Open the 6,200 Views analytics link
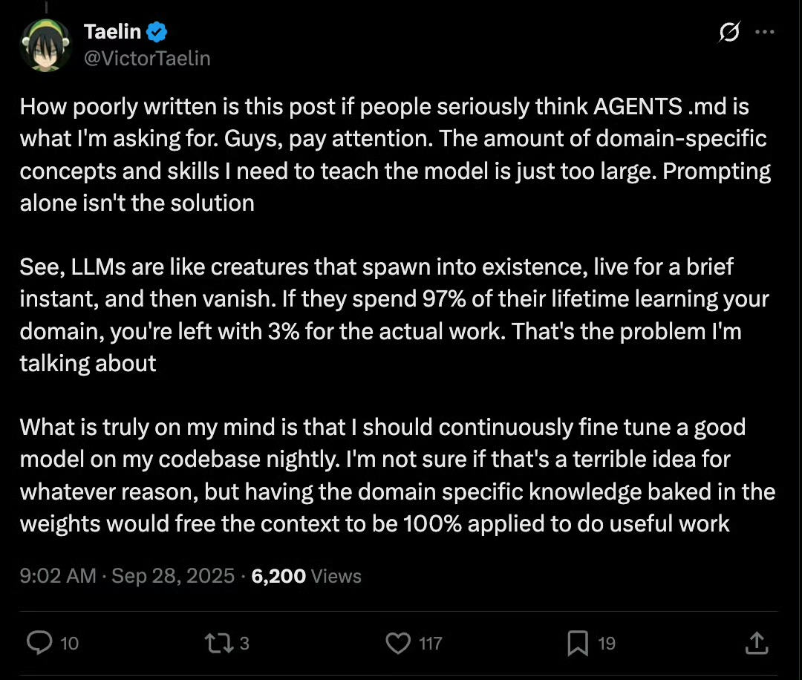The width and height of the screenshot is (802, 680). pyautogui.click(x=306, y=576)
